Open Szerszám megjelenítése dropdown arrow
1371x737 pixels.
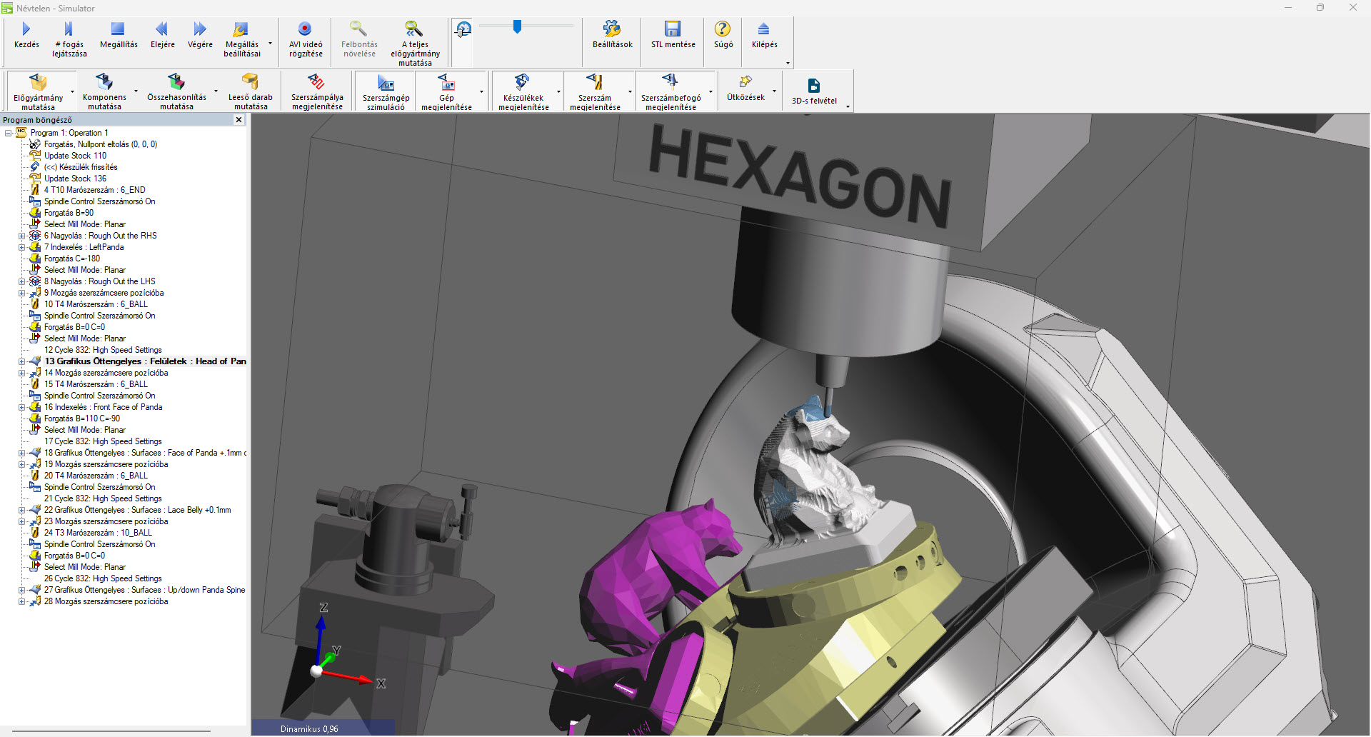tap(630, 91)
